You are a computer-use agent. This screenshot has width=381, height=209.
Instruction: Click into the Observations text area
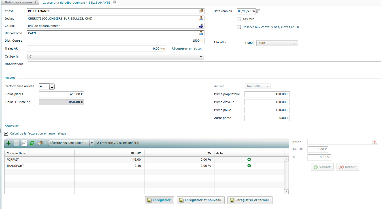click(x=205, y=68)
